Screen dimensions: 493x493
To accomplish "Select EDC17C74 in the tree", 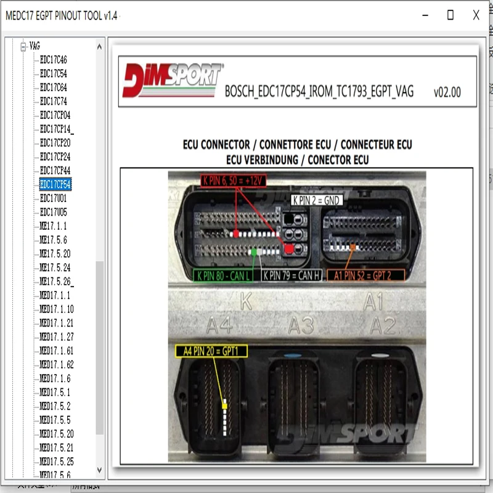I will click(x=54, y=101).
